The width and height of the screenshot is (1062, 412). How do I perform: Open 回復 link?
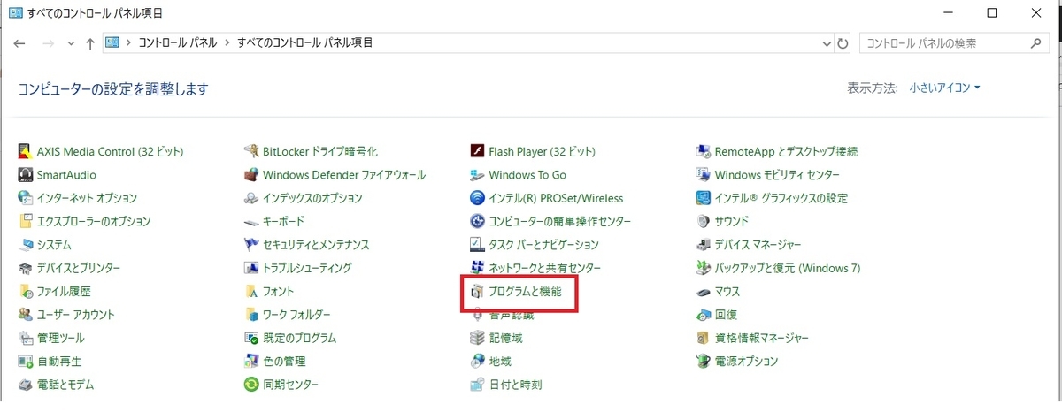[726, 315]
